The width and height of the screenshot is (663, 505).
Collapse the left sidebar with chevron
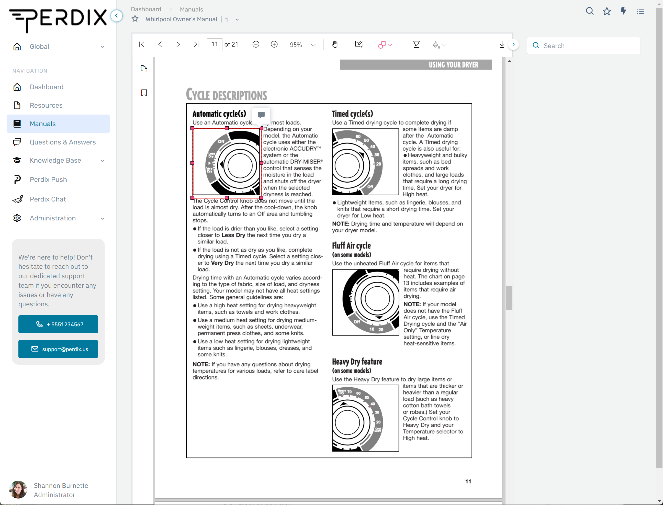coord(117,16)
